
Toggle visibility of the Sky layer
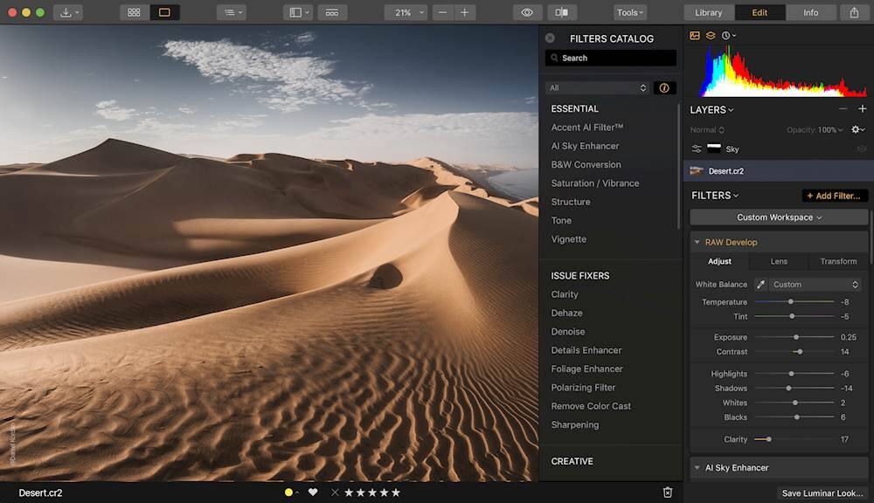point(861,149)
